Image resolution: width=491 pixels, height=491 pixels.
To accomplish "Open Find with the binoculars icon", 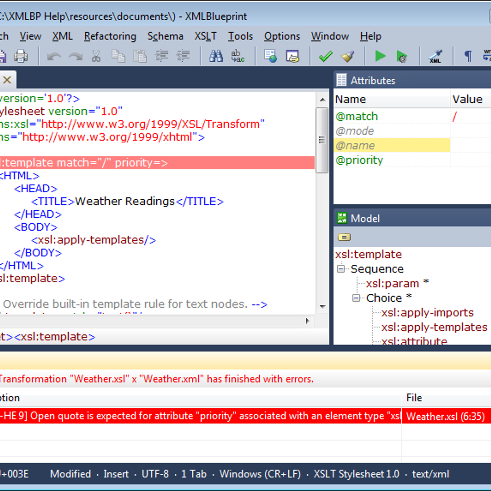I will click(x=216, y=56).
